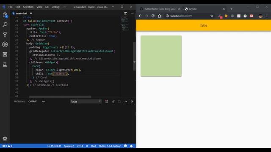Image resolution: width=271 pixels, height=152 pixels.
Task: Click the 'Tile 1' string on line 35
Action: click(60, 73)
